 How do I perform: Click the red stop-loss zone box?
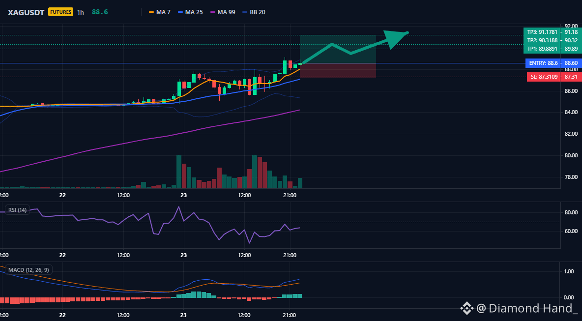click(338, 70)
